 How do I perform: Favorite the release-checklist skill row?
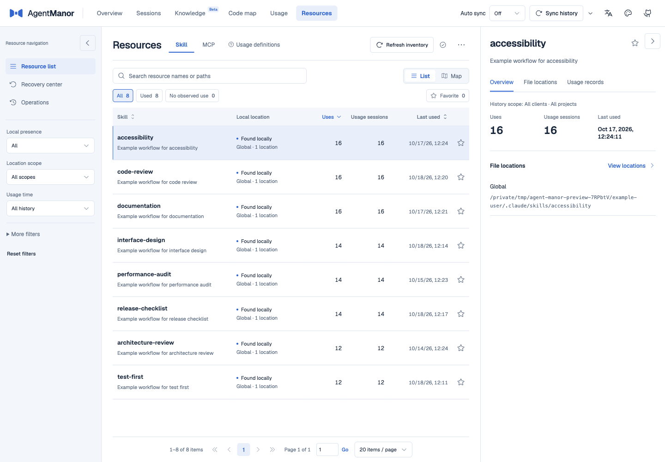coord(461,314)
